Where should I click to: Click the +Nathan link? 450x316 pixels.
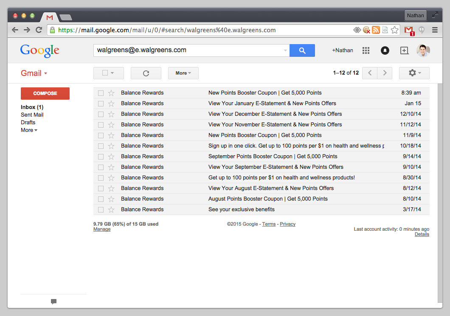[342, 50]
